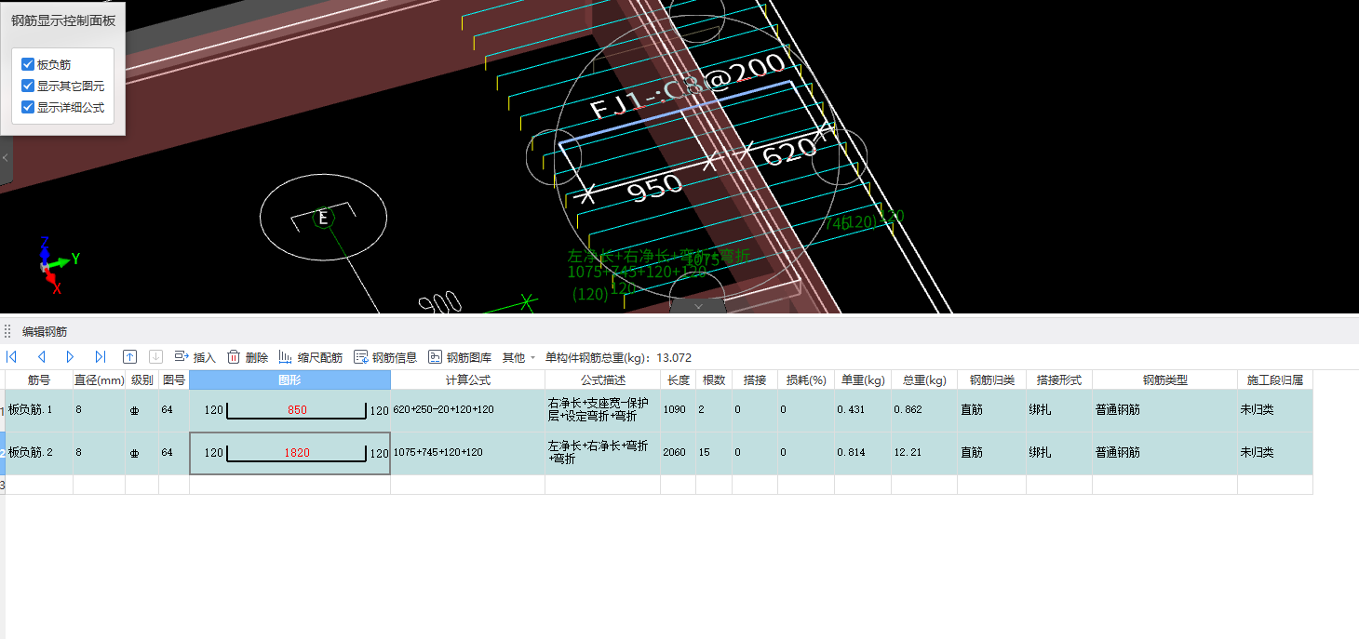Expand the 其他 dropdown menu
1359x639 pixels.
tap(518, 357)
